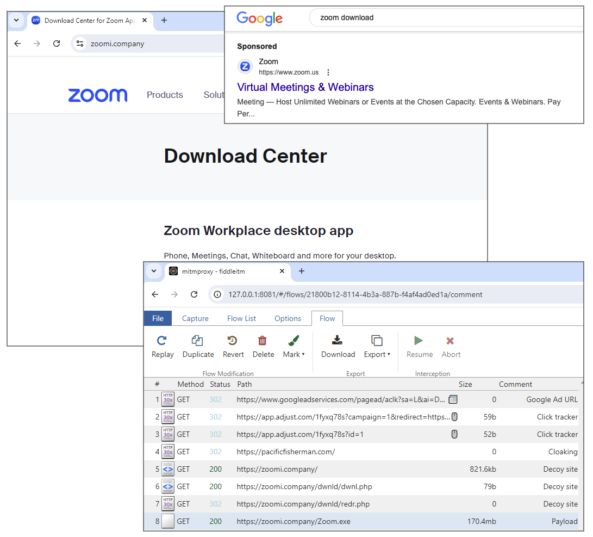Go back in the mitmproxy browser window

[155, 294]
